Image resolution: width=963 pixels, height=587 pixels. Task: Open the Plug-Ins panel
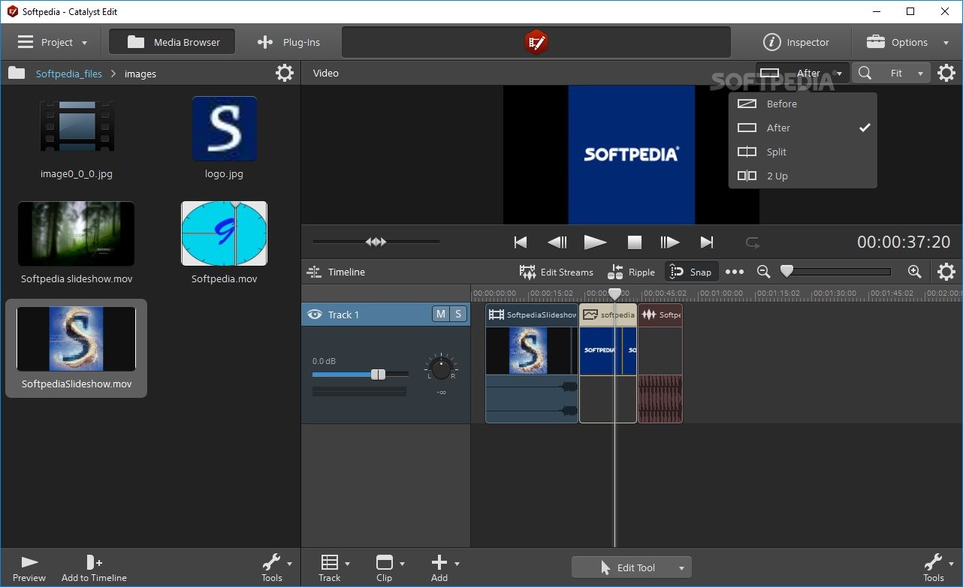pyautogui.click(x=288, y=43)
